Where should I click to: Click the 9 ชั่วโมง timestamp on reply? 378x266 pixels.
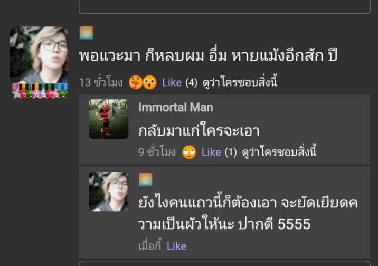pyautogui.click(x=157, y=152)
